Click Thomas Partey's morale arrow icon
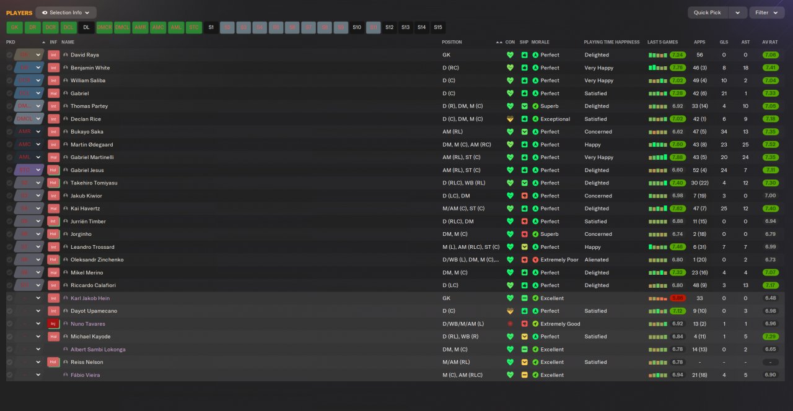Viewport: 793px width, 411px height. pos(535,106)
